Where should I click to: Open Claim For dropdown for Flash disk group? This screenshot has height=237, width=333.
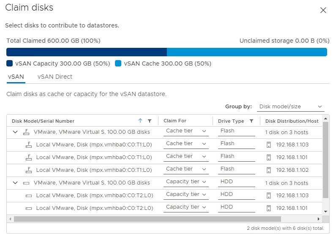186,131
